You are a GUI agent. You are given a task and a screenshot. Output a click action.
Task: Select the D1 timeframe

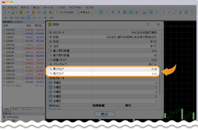coord(40,18)
